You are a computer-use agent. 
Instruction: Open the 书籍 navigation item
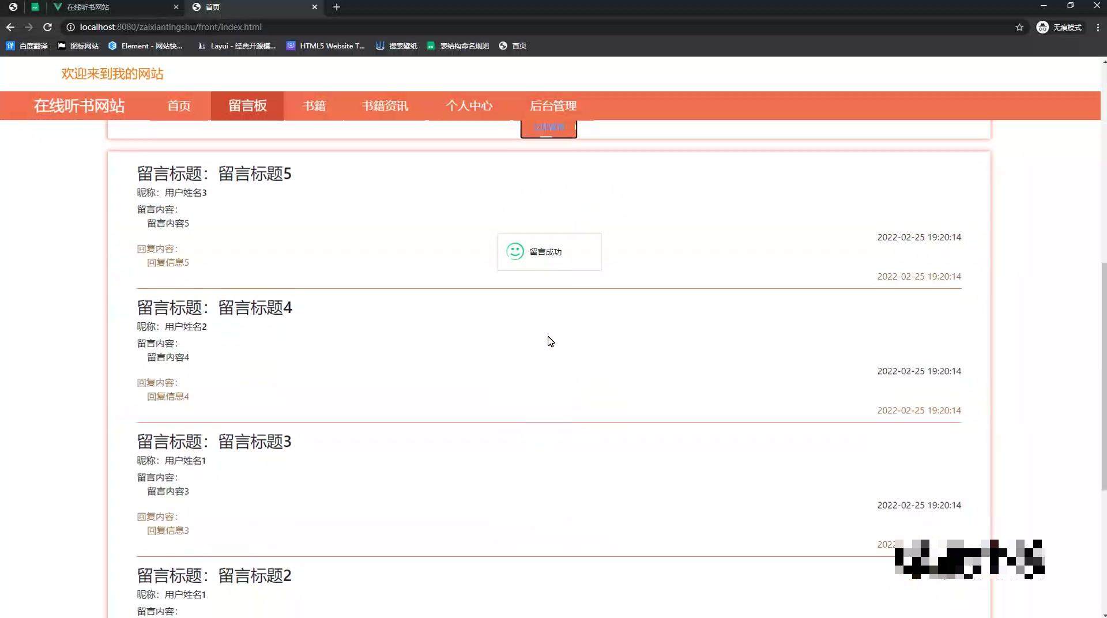click(314, 105)
